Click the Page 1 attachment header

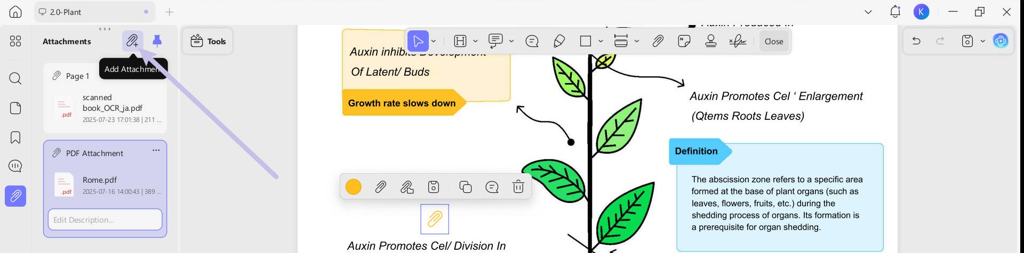(x=77, y=76)
